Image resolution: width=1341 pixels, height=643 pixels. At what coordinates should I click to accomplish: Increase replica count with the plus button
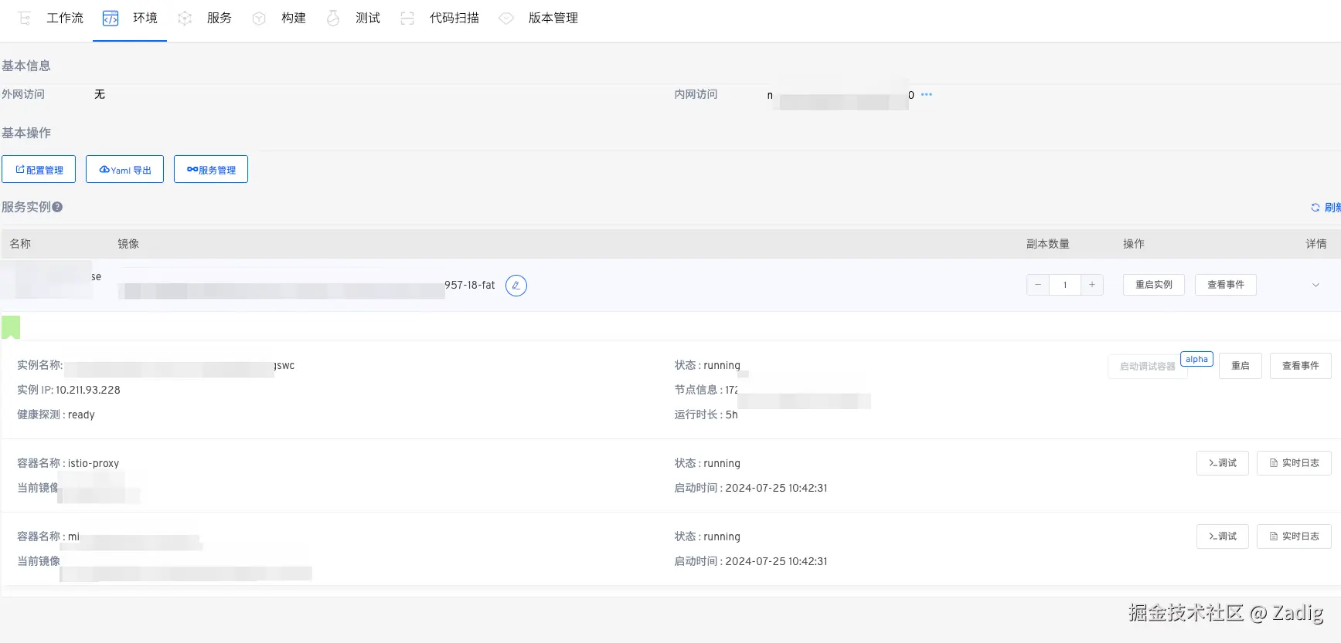1092,285
